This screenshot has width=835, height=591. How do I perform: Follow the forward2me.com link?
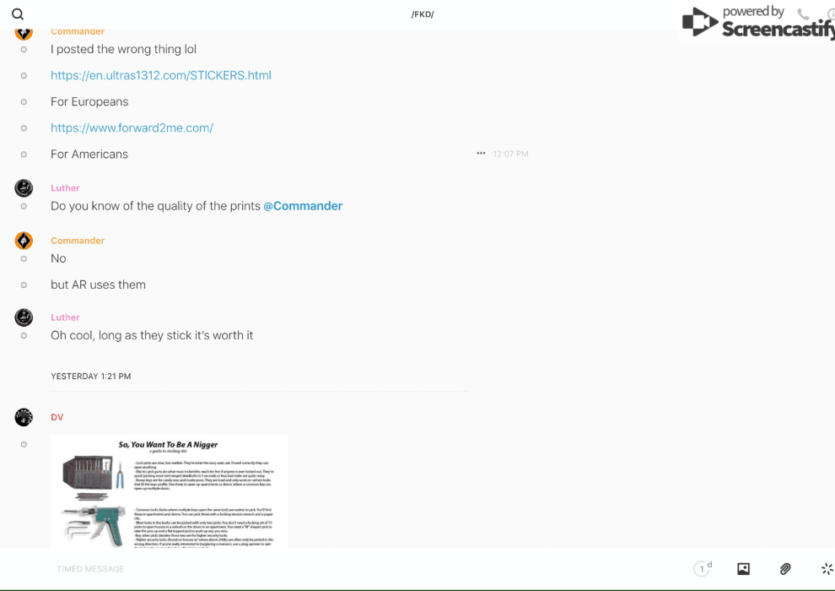(132, 128)
